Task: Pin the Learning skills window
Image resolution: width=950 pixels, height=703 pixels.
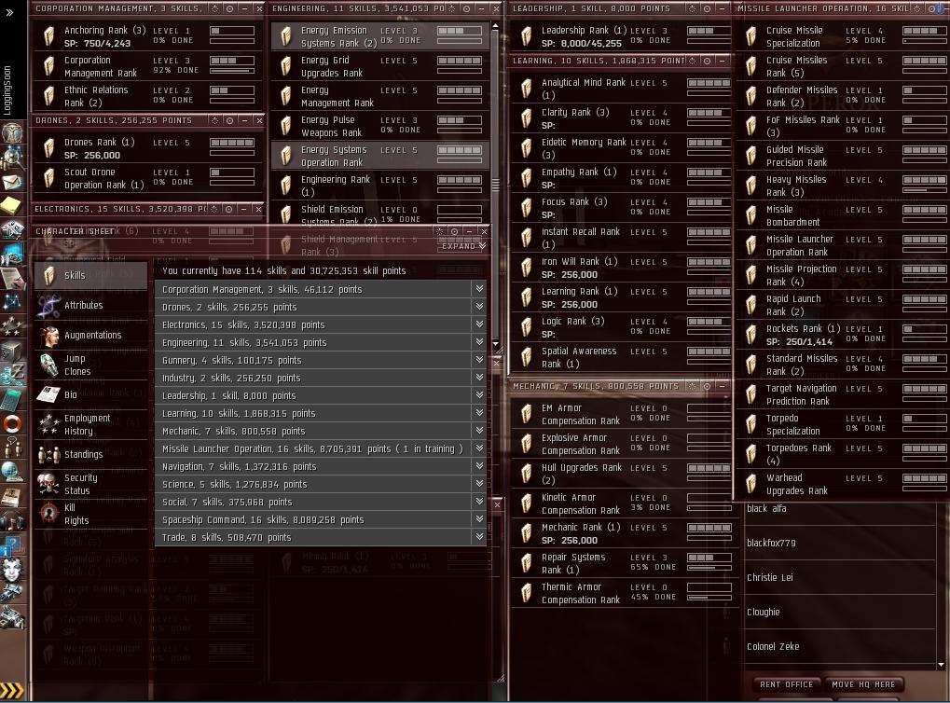Action: (x=707, y=61)
